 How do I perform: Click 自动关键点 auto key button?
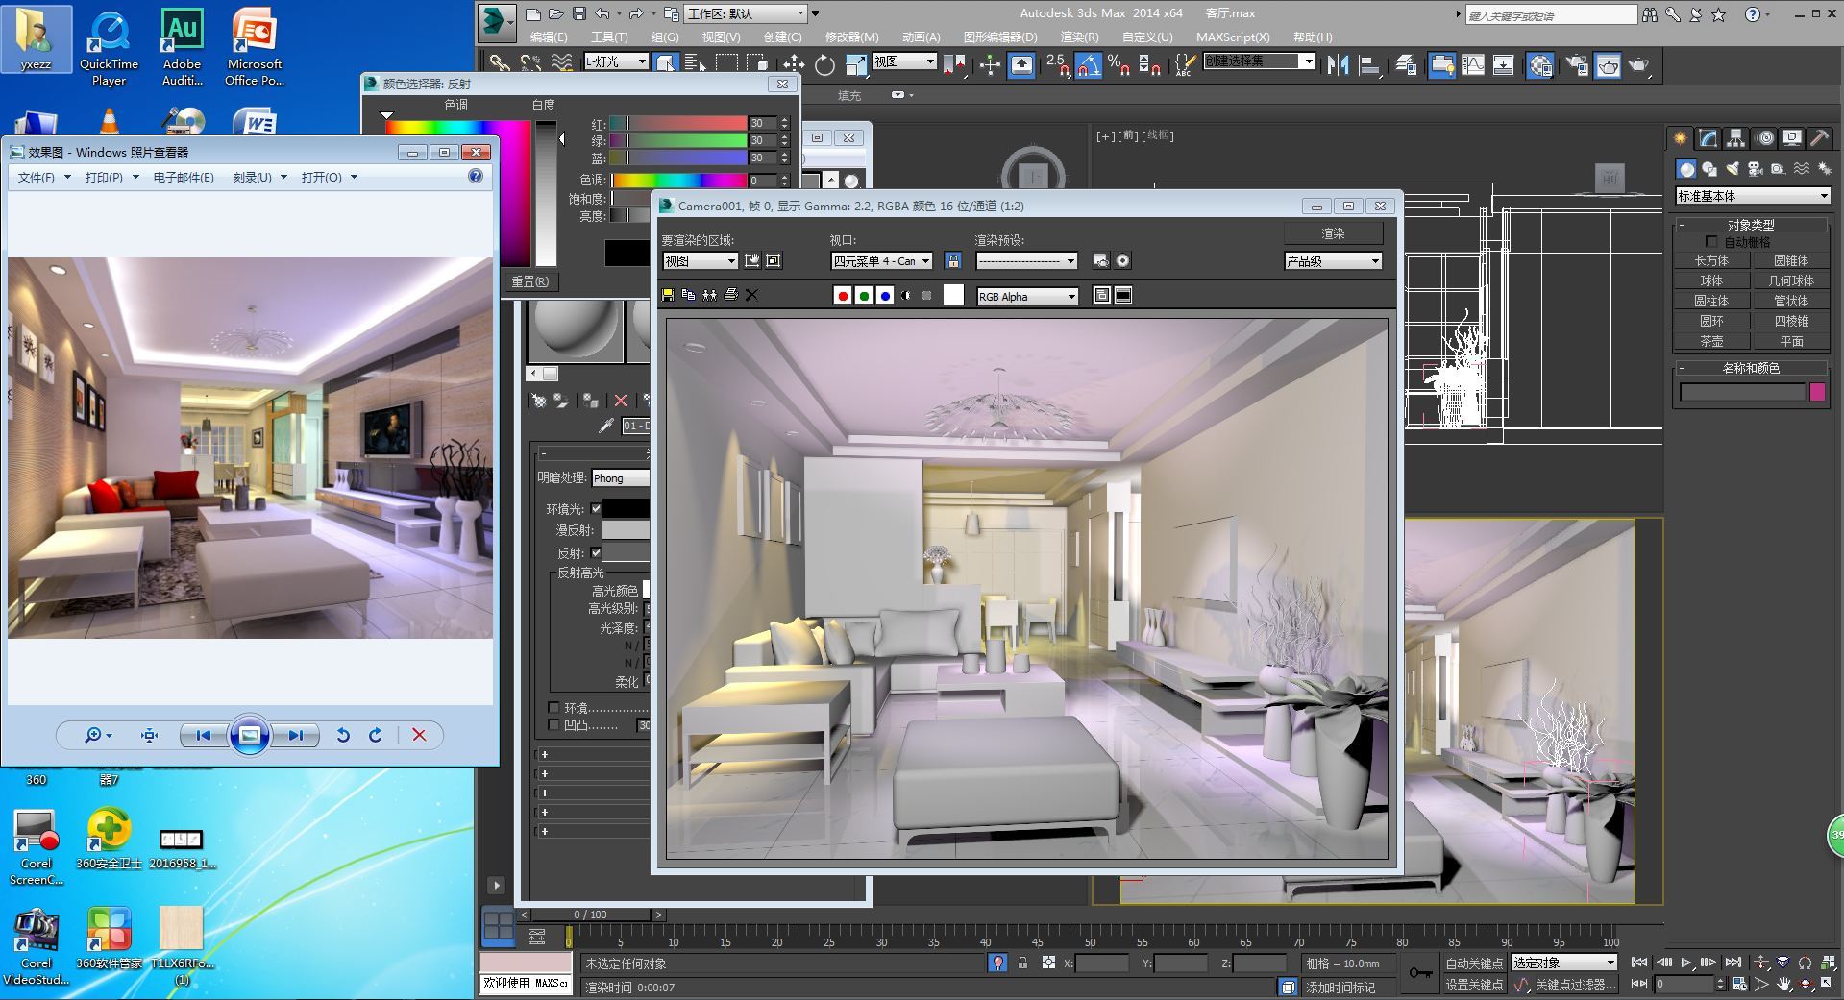[x=1474, y=963]
